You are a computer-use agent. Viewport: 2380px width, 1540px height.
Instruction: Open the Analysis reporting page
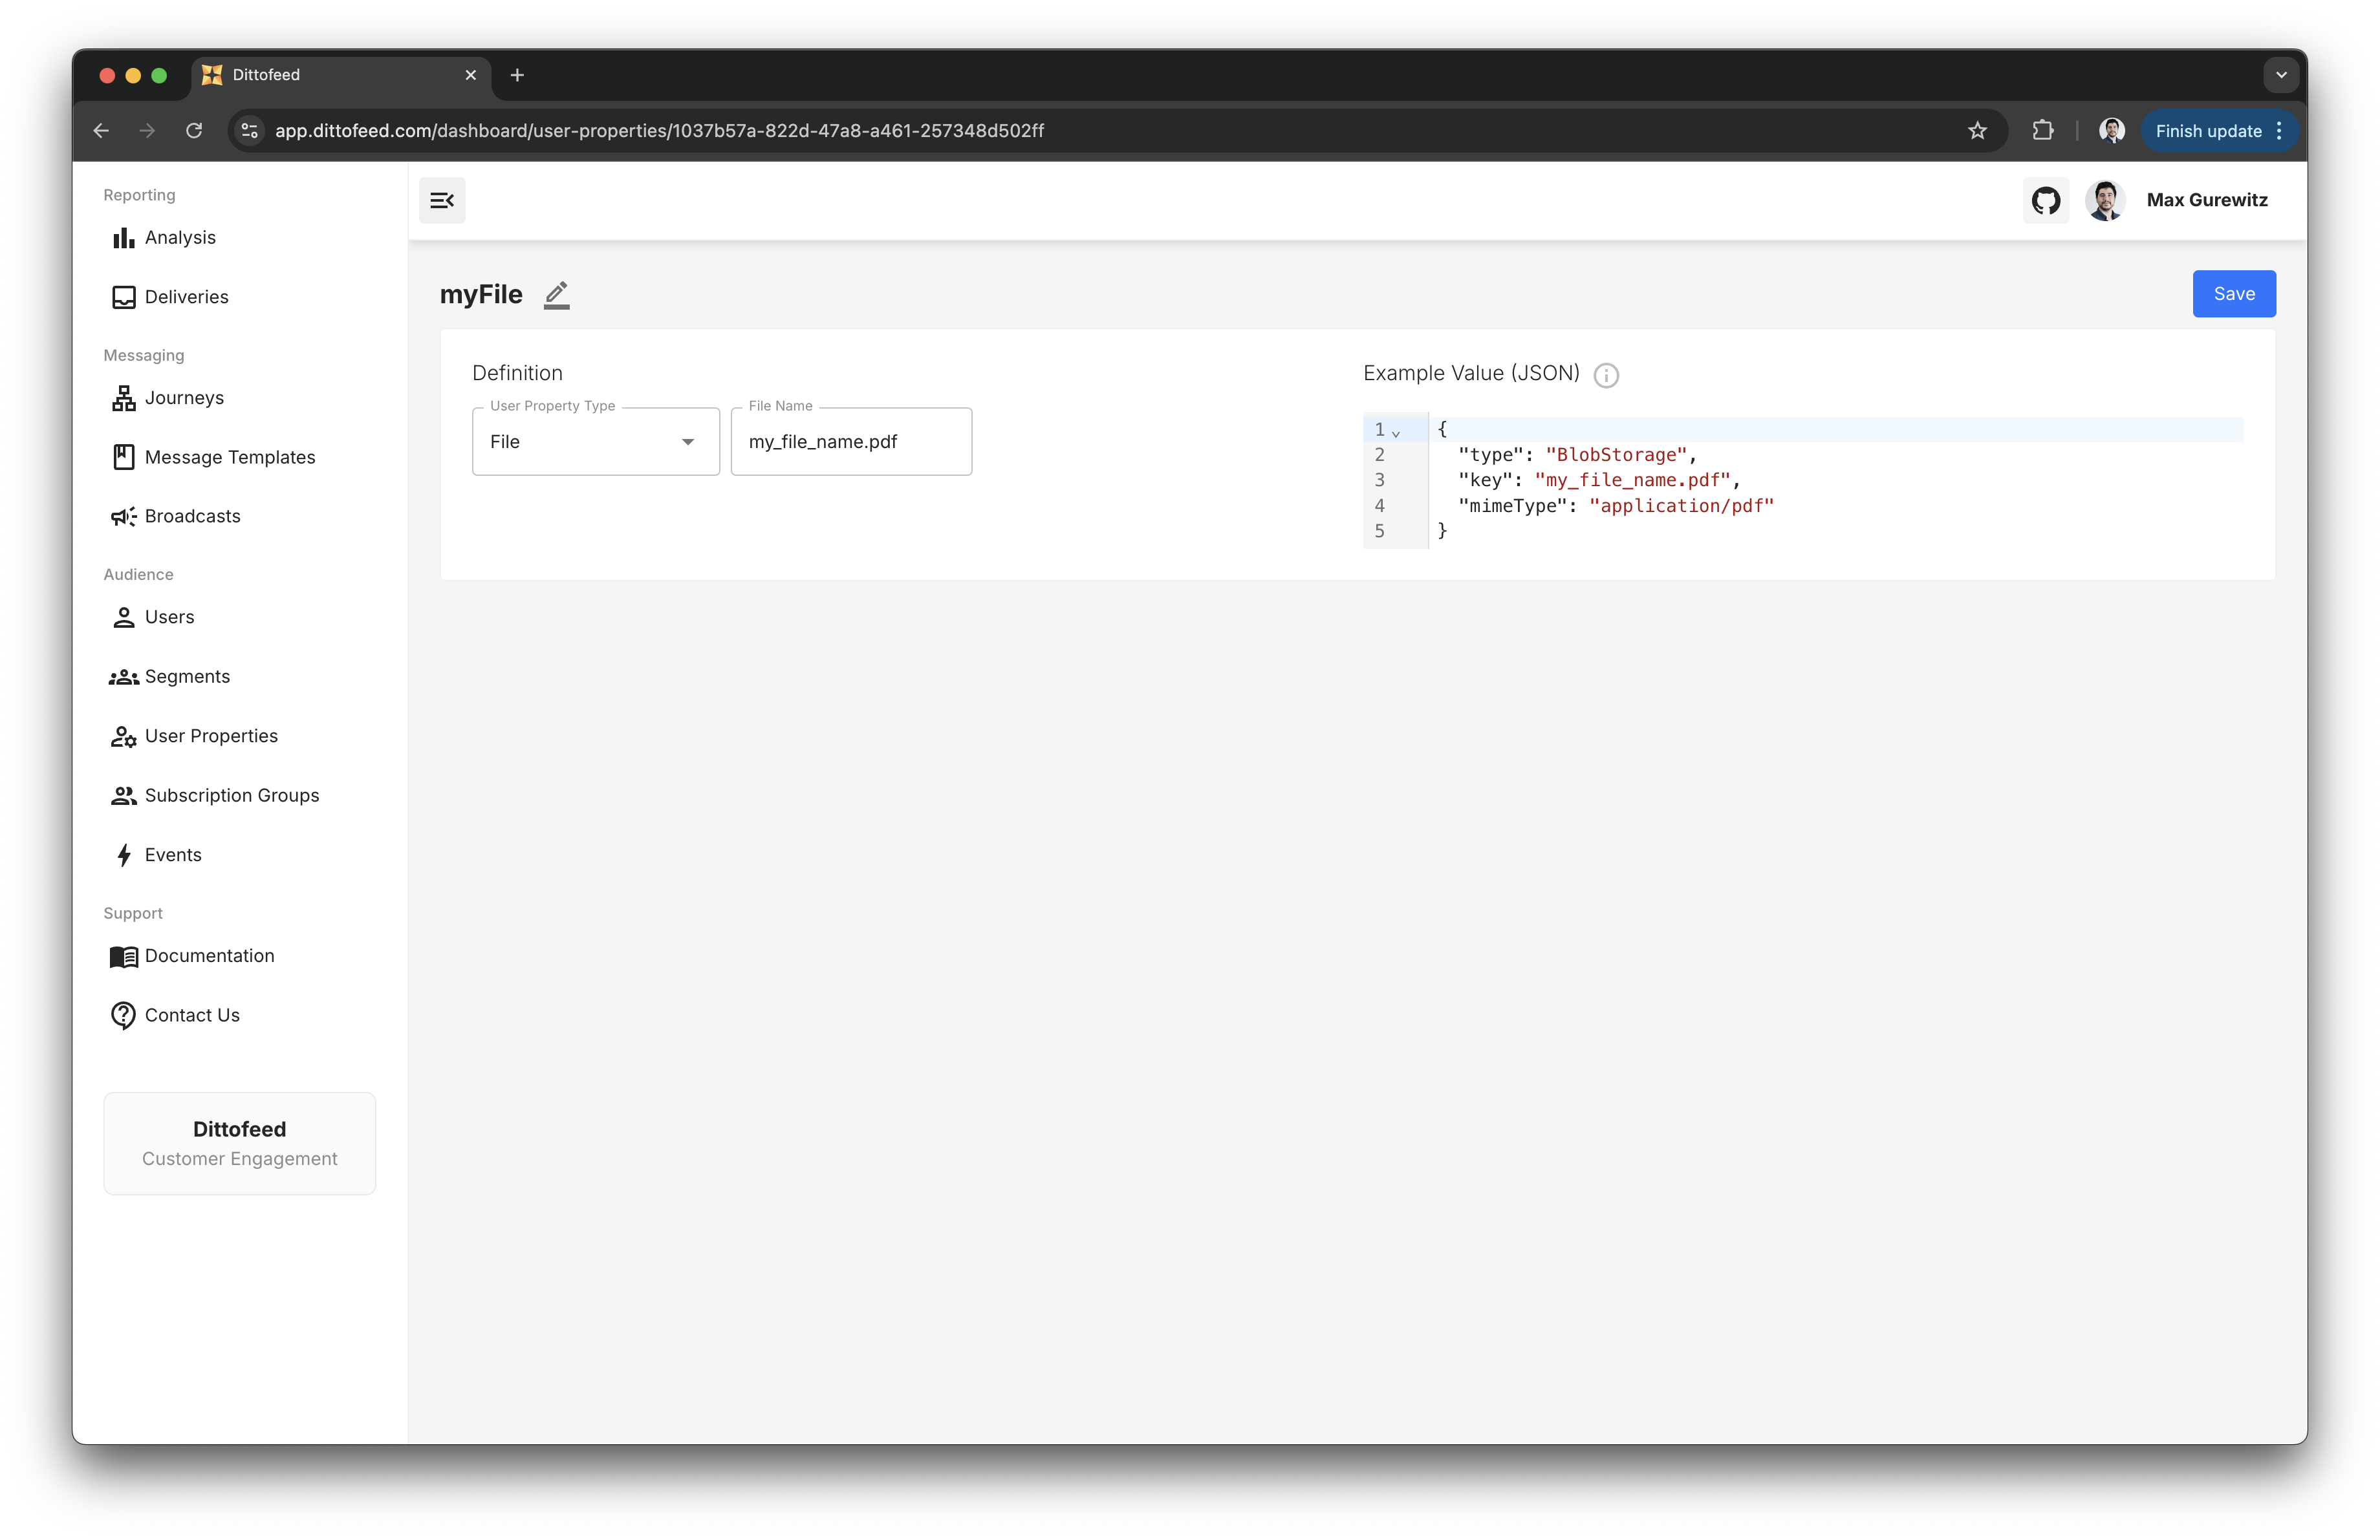(x=180, y=237)
